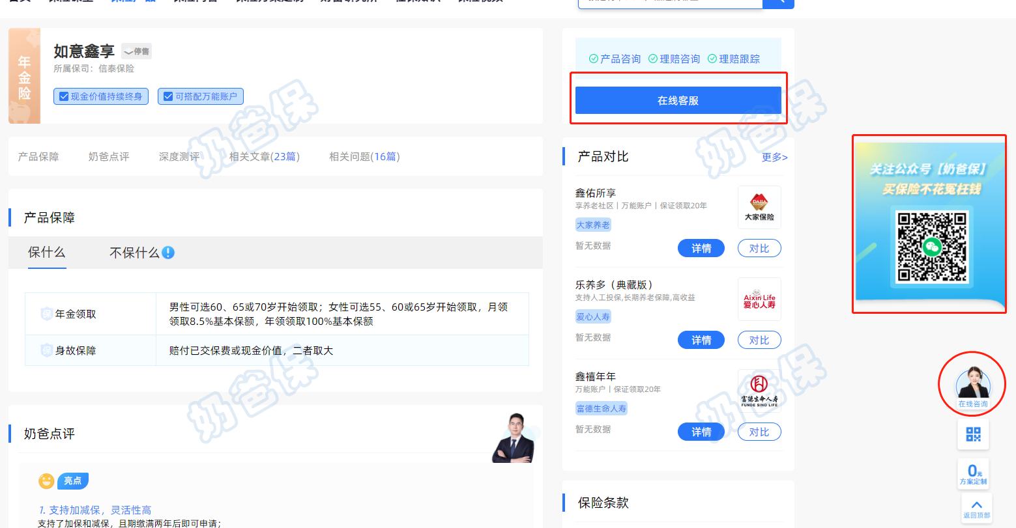Viewport: 1016px width, 528px height.
Task: Click the 乐养多（典藏版） product title
Action: [614, 285]
